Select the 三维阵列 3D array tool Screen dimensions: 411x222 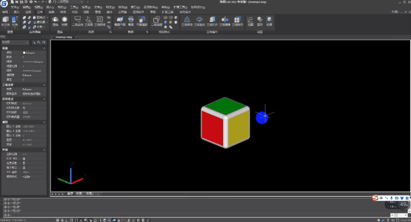pos(237,21)
